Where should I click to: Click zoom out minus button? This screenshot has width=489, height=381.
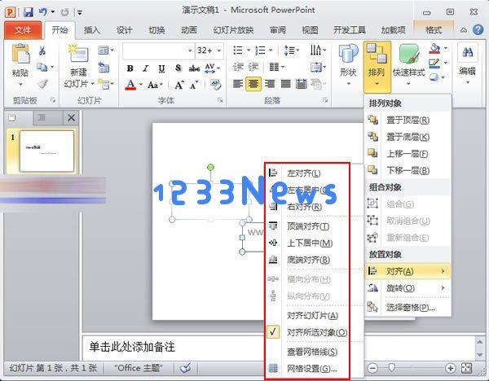[x=372, y=368]
